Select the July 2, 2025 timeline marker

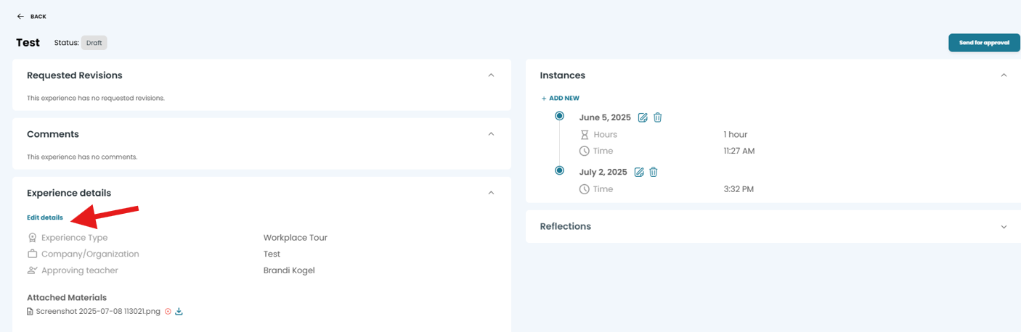(559, 171)
